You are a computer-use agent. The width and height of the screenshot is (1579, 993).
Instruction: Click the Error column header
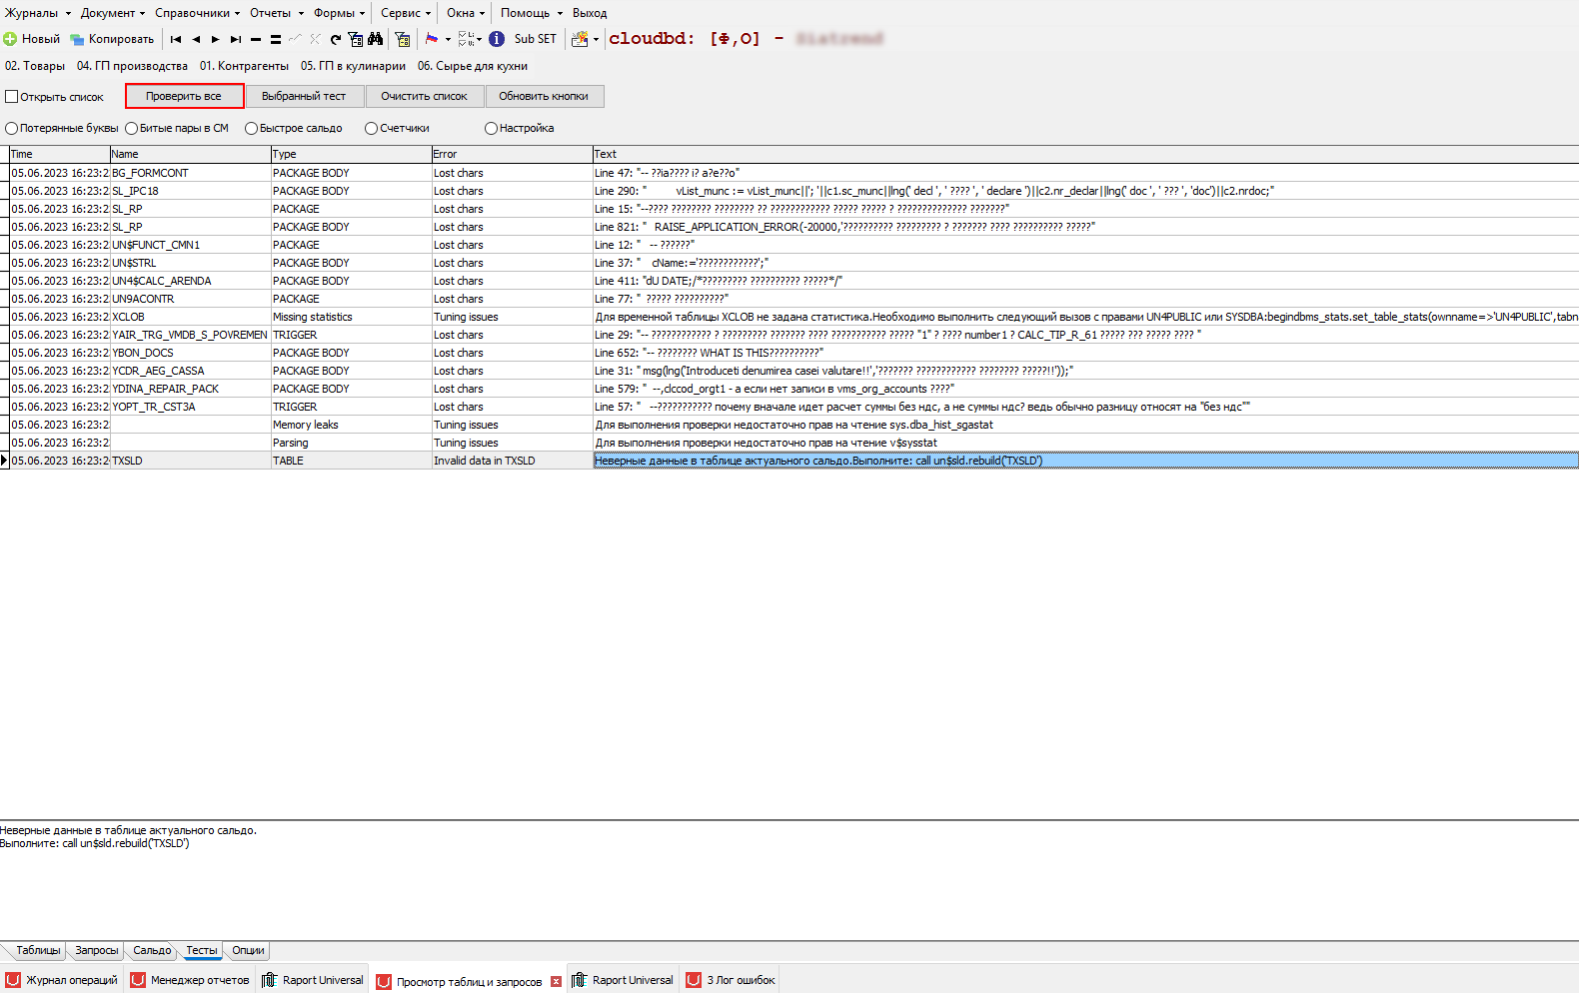512,154
